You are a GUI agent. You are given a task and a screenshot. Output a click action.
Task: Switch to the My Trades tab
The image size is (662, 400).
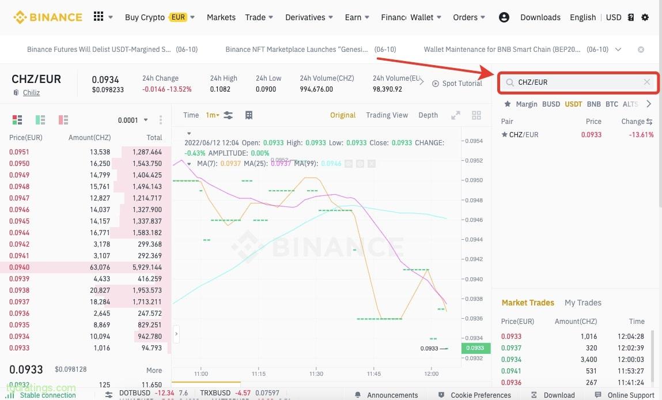coord(582,303)
